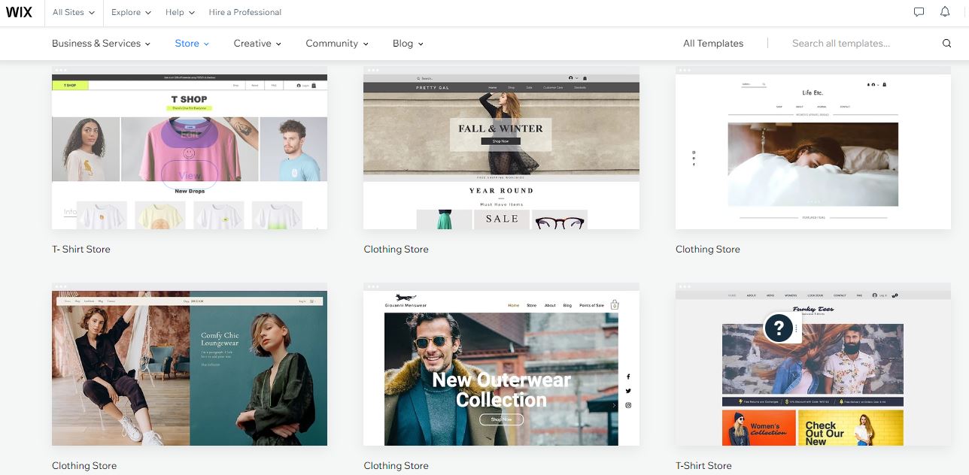
Task: Click Twitter icon in Giovanni Menswear template
Action: coord(628,391)
